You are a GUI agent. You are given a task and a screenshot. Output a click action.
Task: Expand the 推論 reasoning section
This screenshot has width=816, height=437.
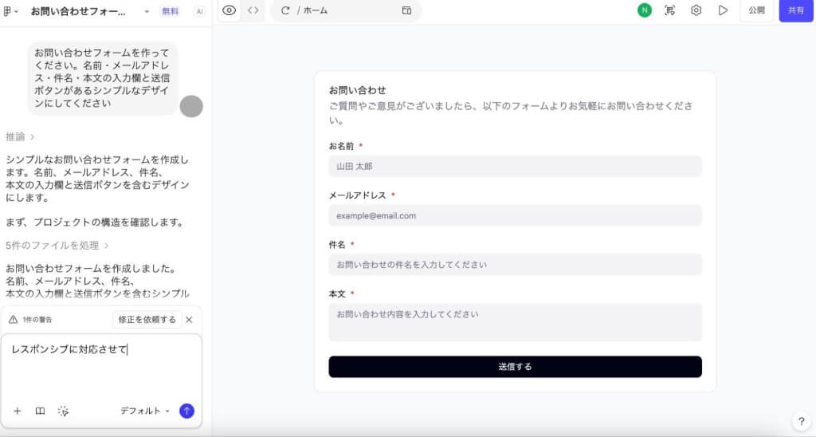point(20,137)
